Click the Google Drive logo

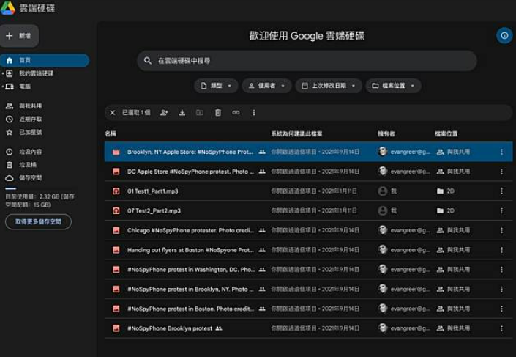point(8,7)
